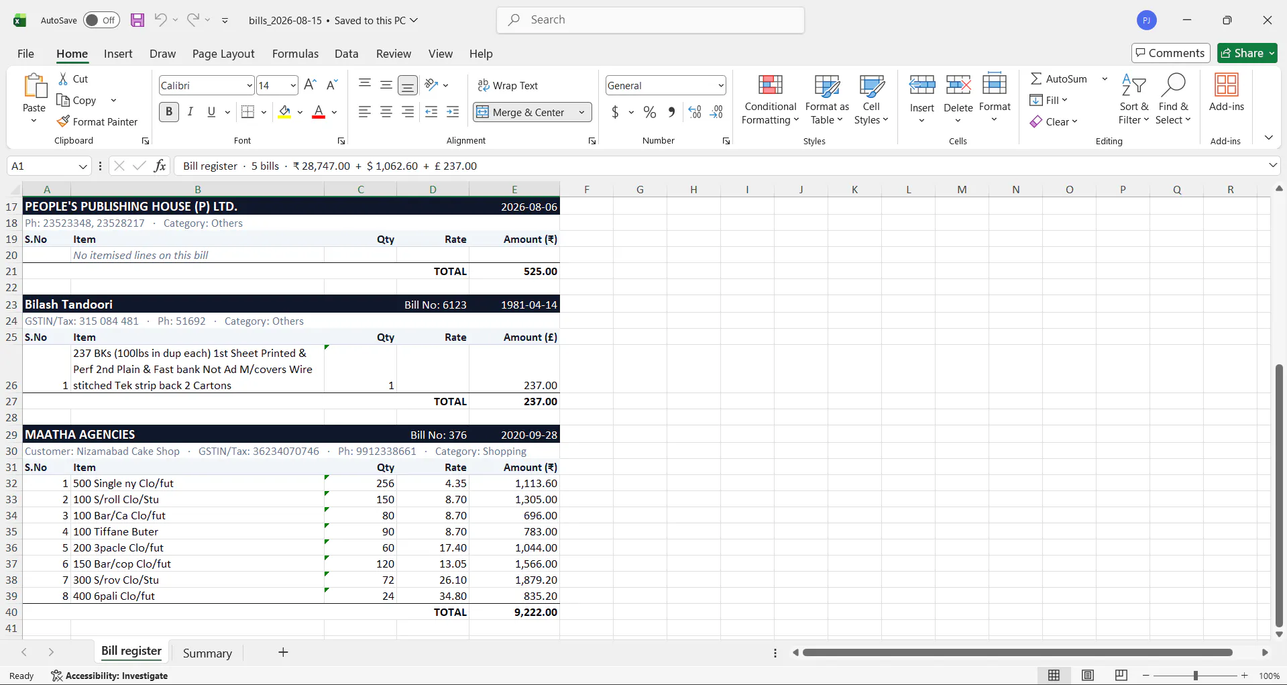
Task: Add a new sheet with the plus button
Action: (x=283, y=652)
